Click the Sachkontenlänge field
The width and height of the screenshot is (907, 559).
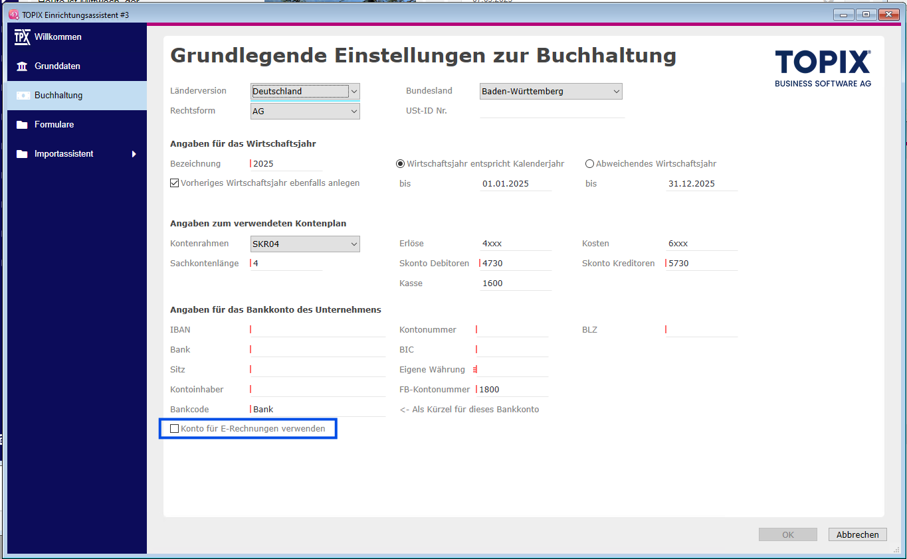pyautogui.click(x=286, y=264)
